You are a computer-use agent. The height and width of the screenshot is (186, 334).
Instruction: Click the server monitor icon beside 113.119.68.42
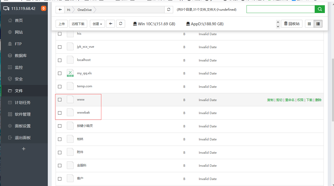click(x=6, y=8)
